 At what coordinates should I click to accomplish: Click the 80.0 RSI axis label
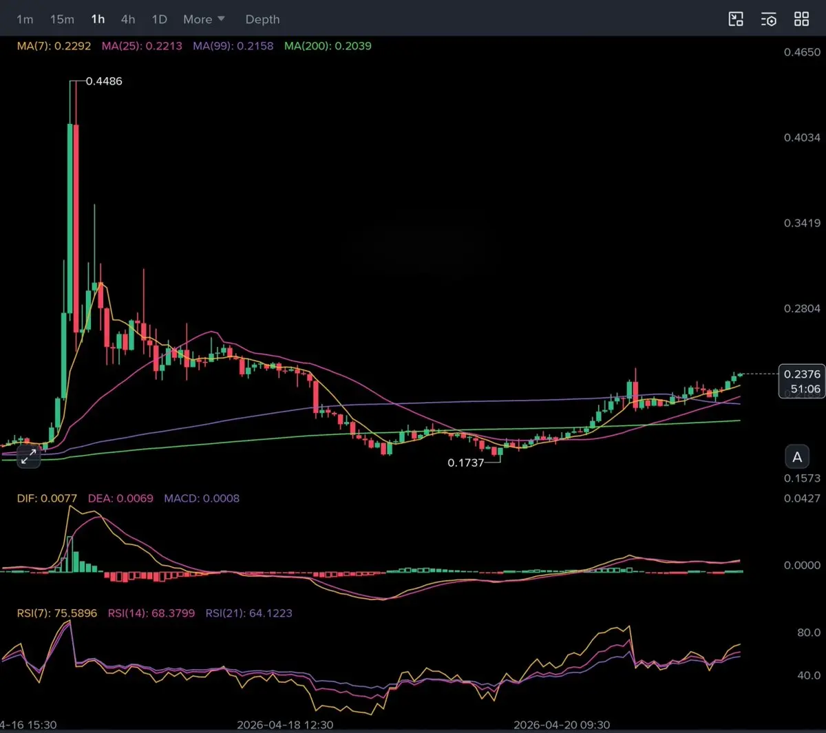pos(809,633)
